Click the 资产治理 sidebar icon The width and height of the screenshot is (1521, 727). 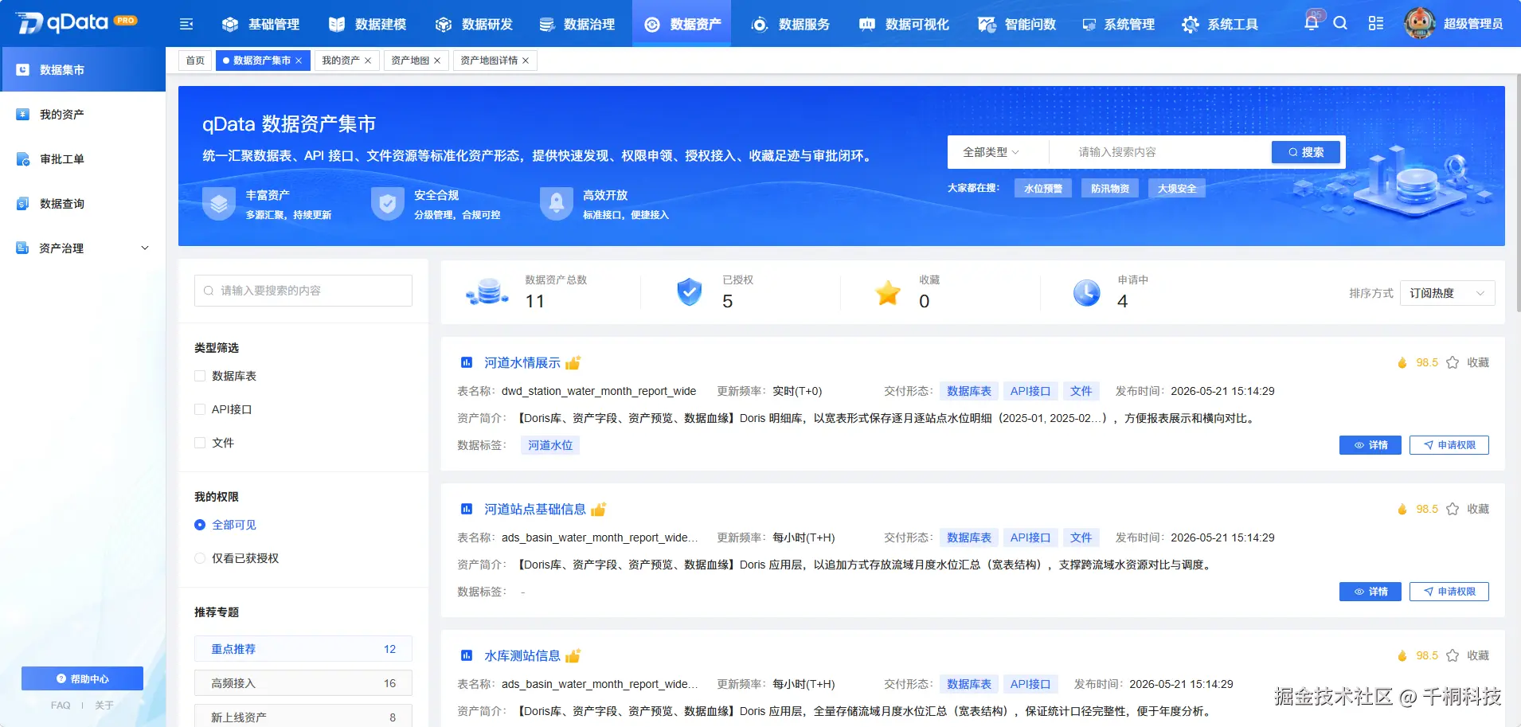click(23, 248)
